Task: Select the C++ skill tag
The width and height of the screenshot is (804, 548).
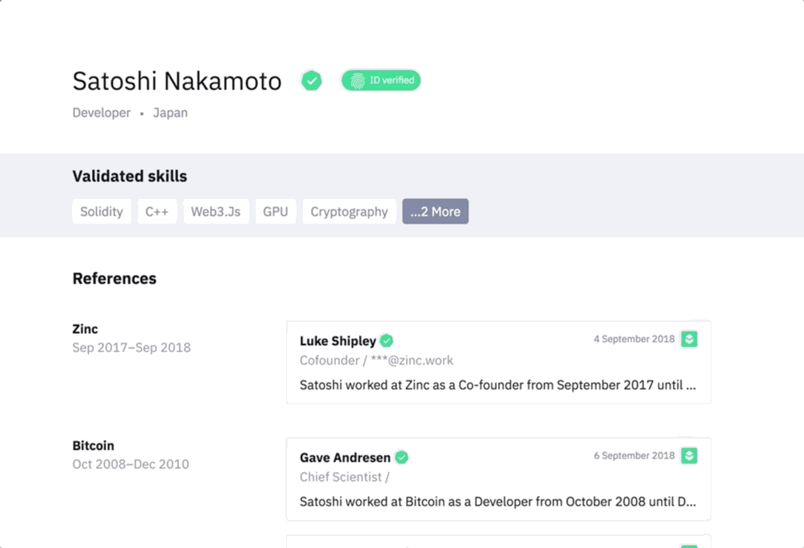Action: (157, 211)
